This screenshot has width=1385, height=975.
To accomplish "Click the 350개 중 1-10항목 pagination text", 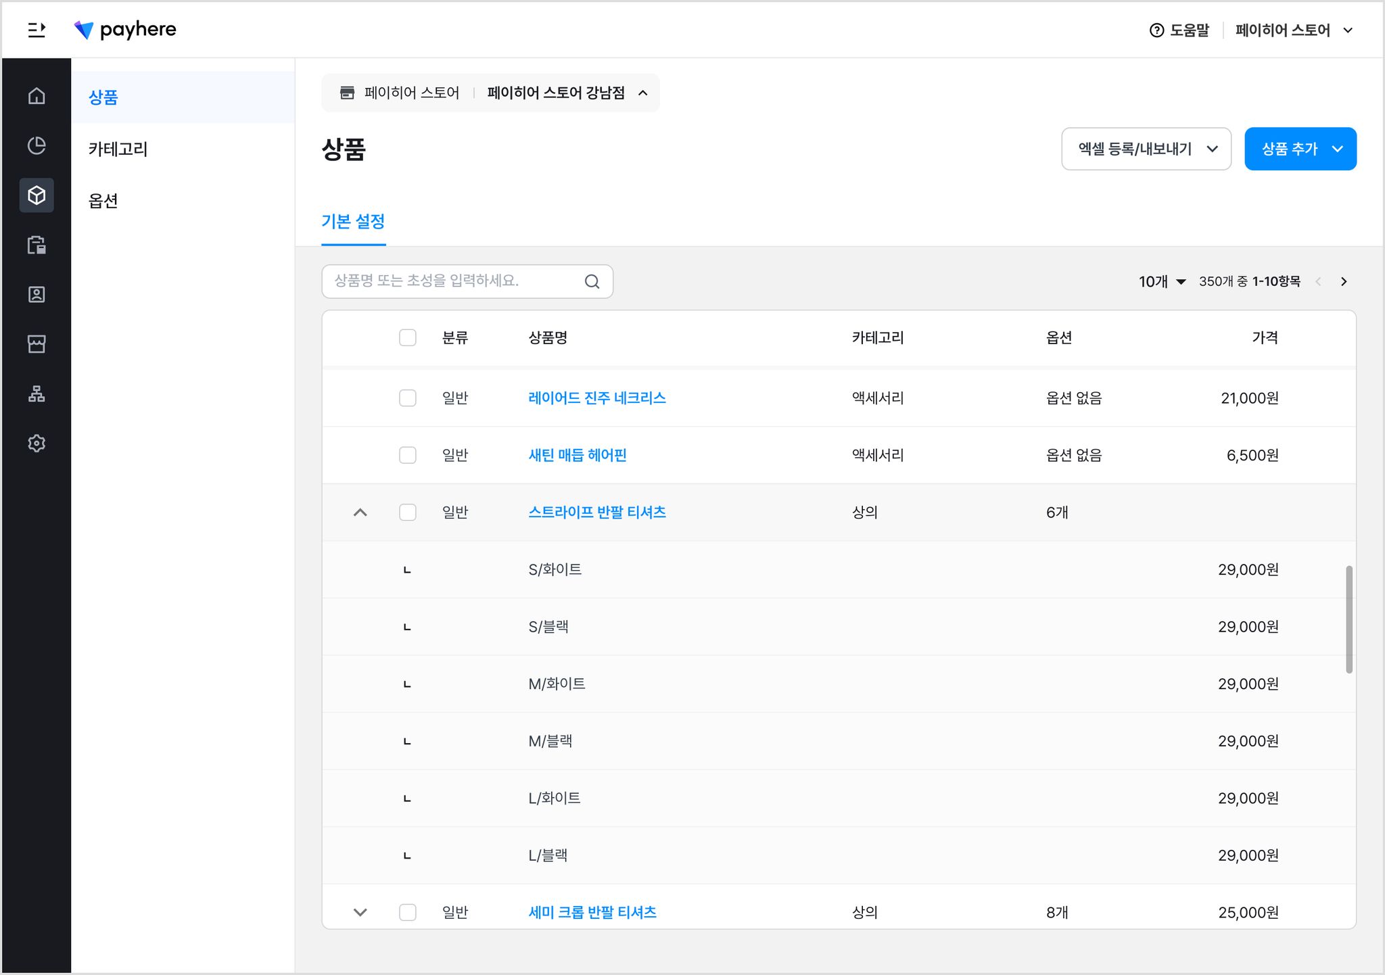I will [x=1250, y=281].
